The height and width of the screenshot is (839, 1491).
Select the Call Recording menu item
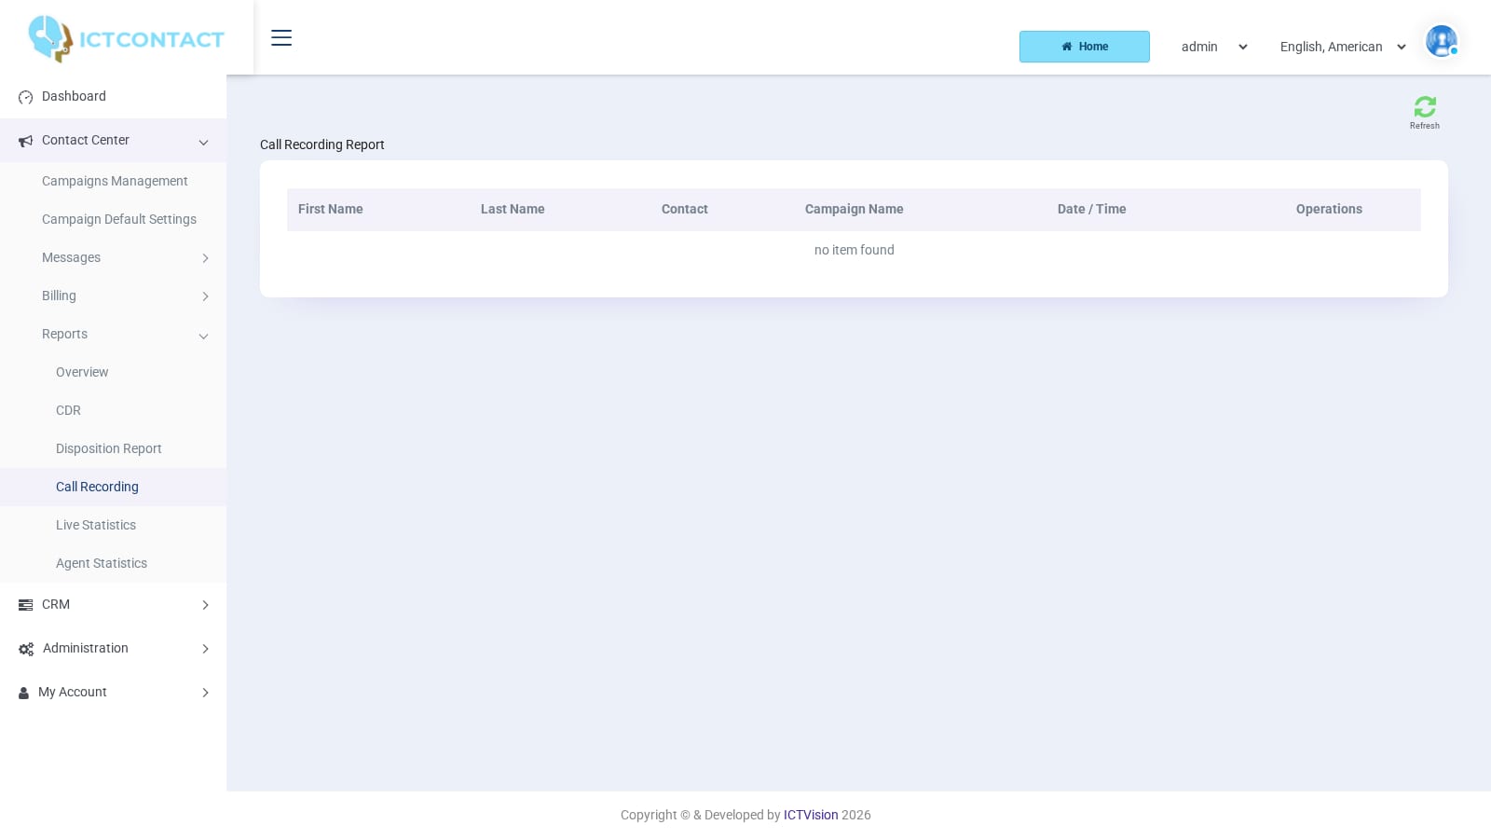pyautogui.click(x=113, y=487)
